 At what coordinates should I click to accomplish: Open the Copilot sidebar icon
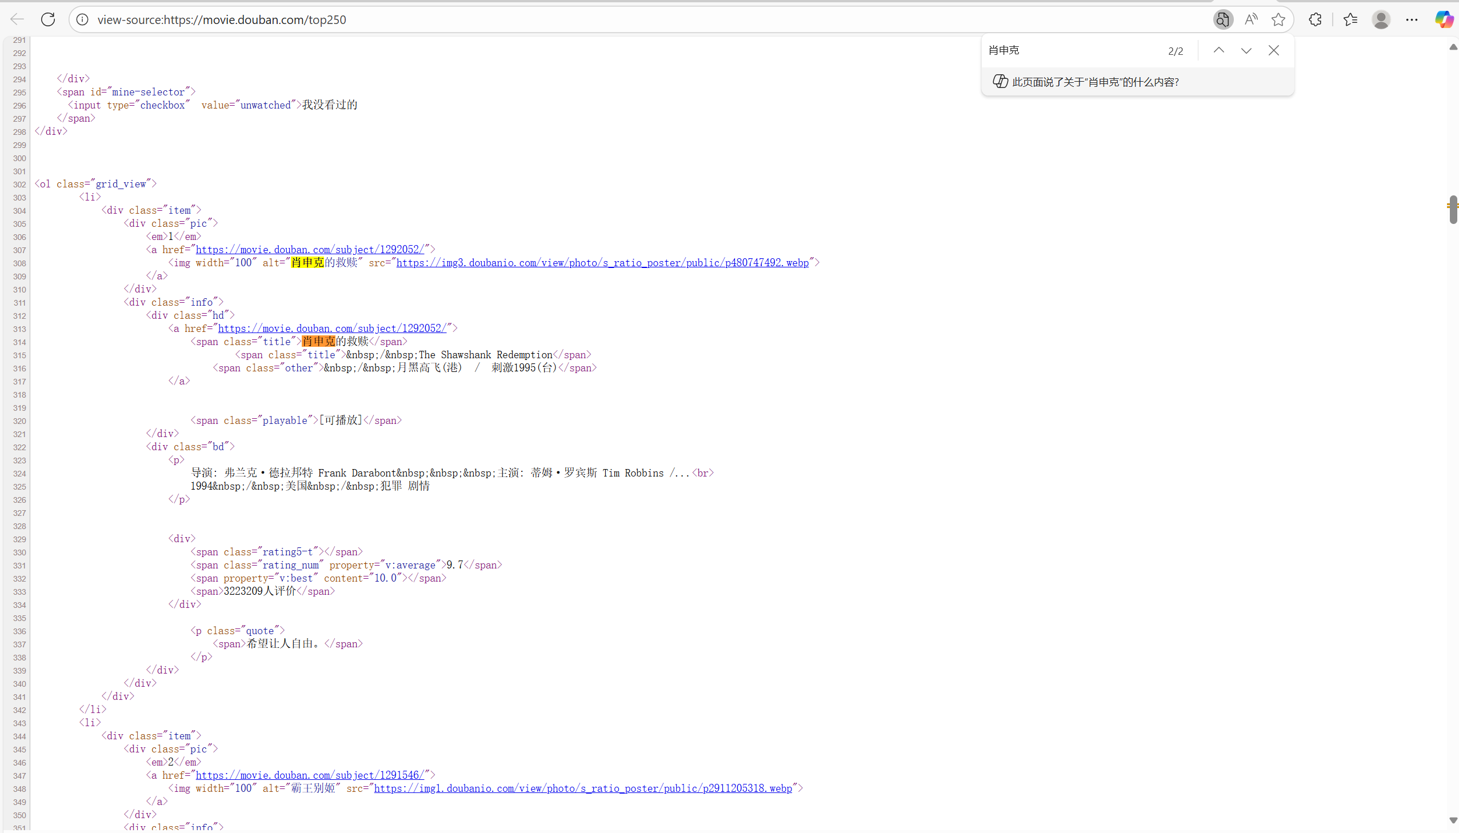1443,19
